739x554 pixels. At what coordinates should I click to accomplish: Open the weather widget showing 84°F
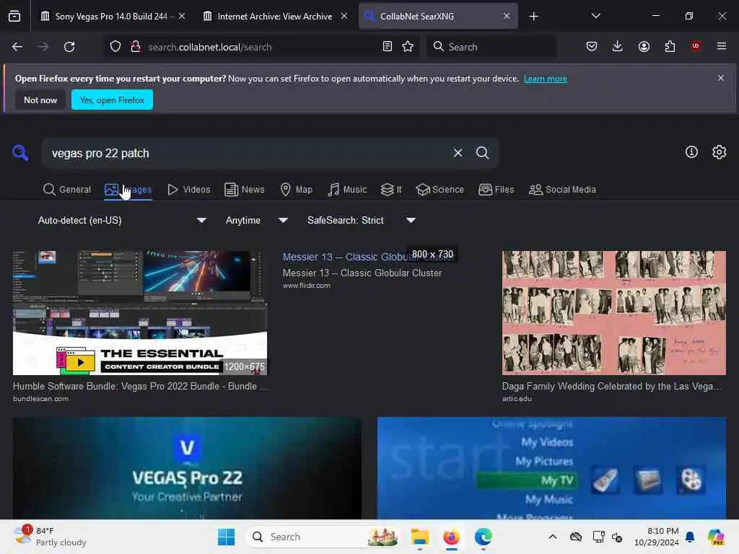(50, 537)
